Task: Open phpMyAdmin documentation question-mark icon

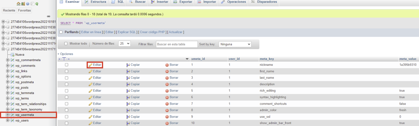Action: coord(28,4)
